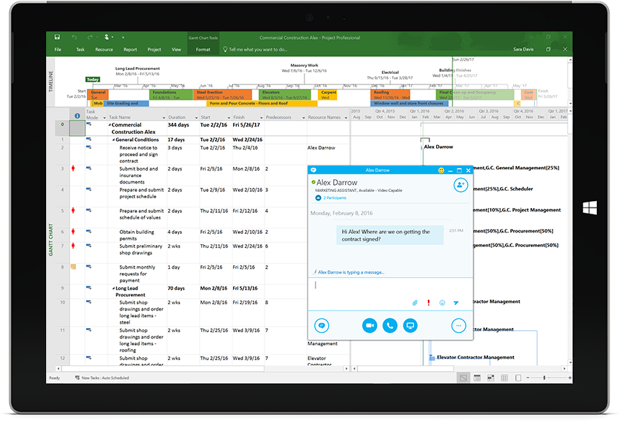Click the IM chat bubble button
The width and height of the screenshot is (620, 423).
(x=321, y=326)
